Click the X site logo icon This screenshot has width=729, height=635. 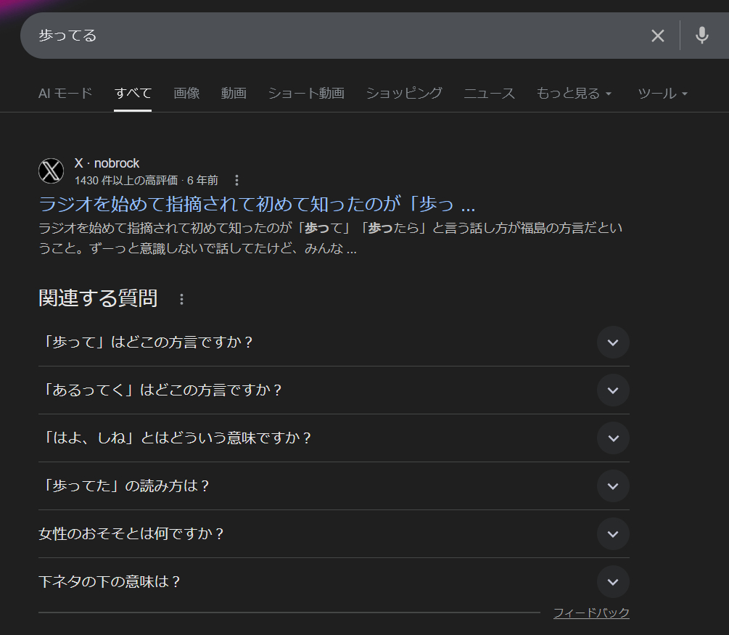52,171
